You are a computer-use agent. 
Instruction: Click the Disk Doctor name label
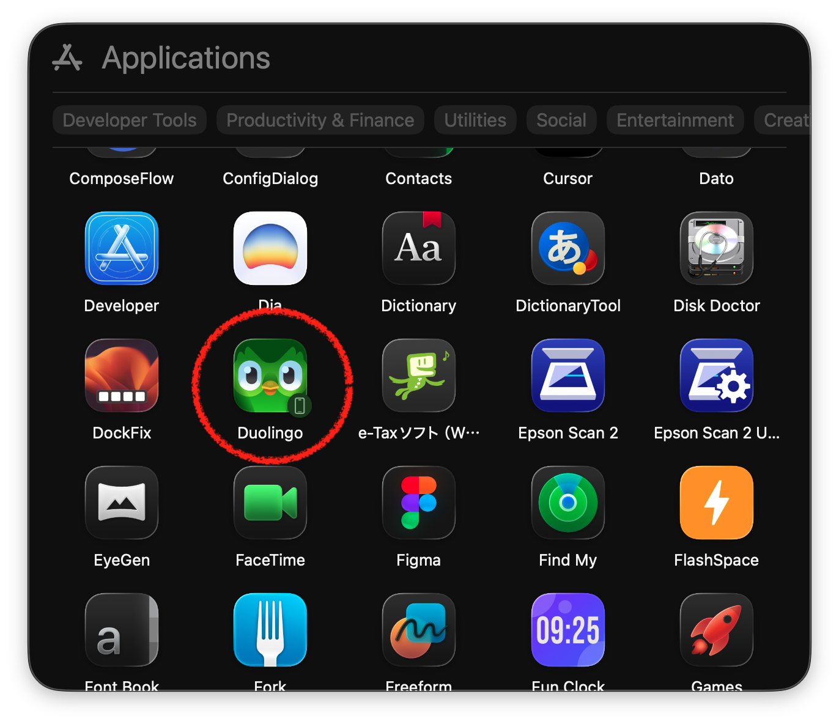tap(717, 306)
